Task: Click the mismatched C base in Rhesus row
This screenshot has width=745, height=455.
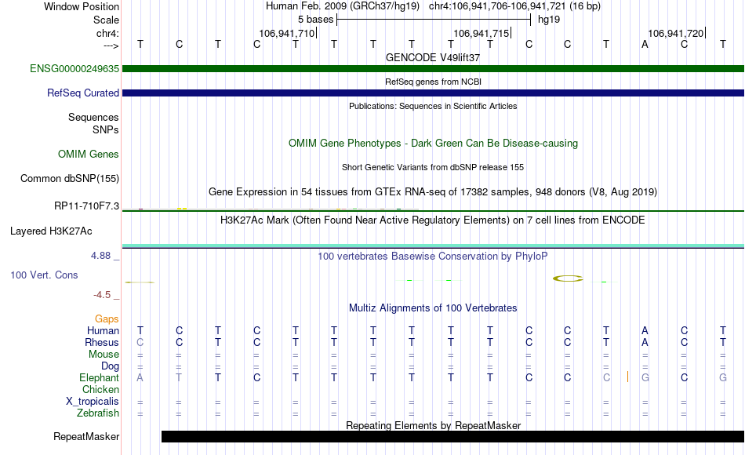Action: (x=140, y=342)
